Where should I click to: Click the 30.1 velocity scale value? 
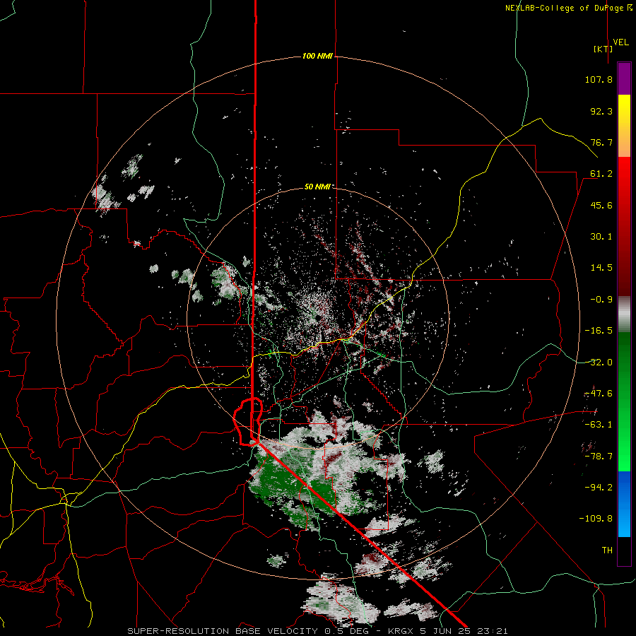click(x=601, y=237)
